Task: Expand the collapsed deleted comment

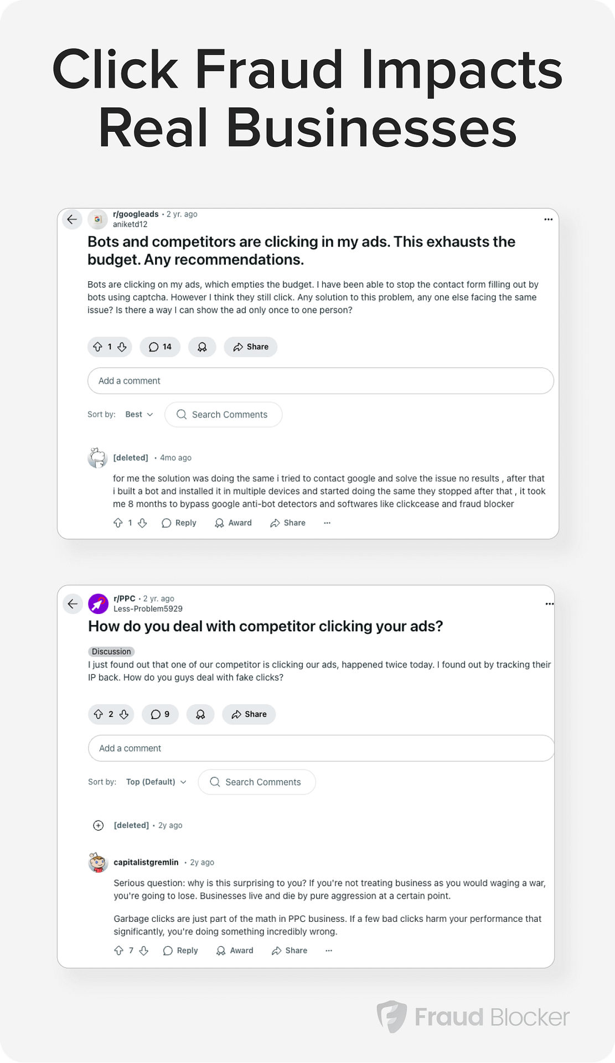Action: (99, 825)
